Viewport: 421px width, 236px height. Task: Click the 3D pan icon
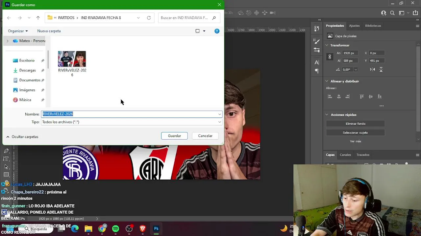(x=257, y=13)
